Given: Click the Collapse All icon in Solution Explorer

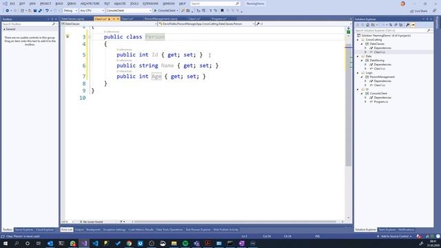Looking at the screenshot, I should coord(396,25).
